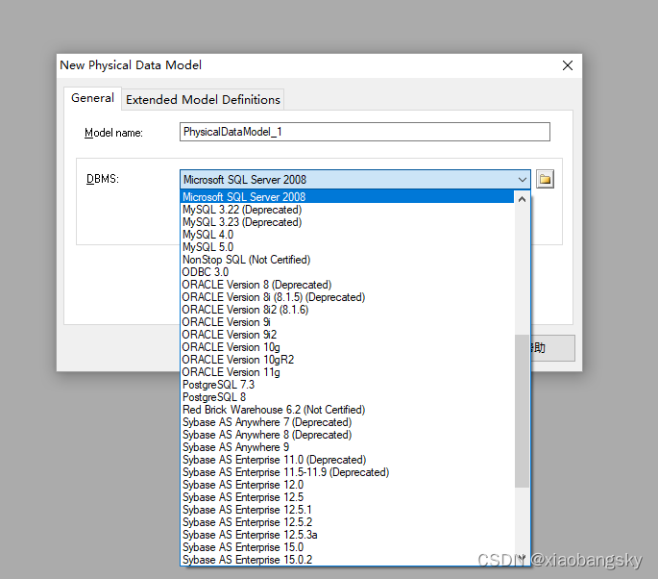Image resolution: width=658 pixels, height=579 pixels.
Task: Choose MySQL 3.22 (Deprecated)
Action: 347,210
